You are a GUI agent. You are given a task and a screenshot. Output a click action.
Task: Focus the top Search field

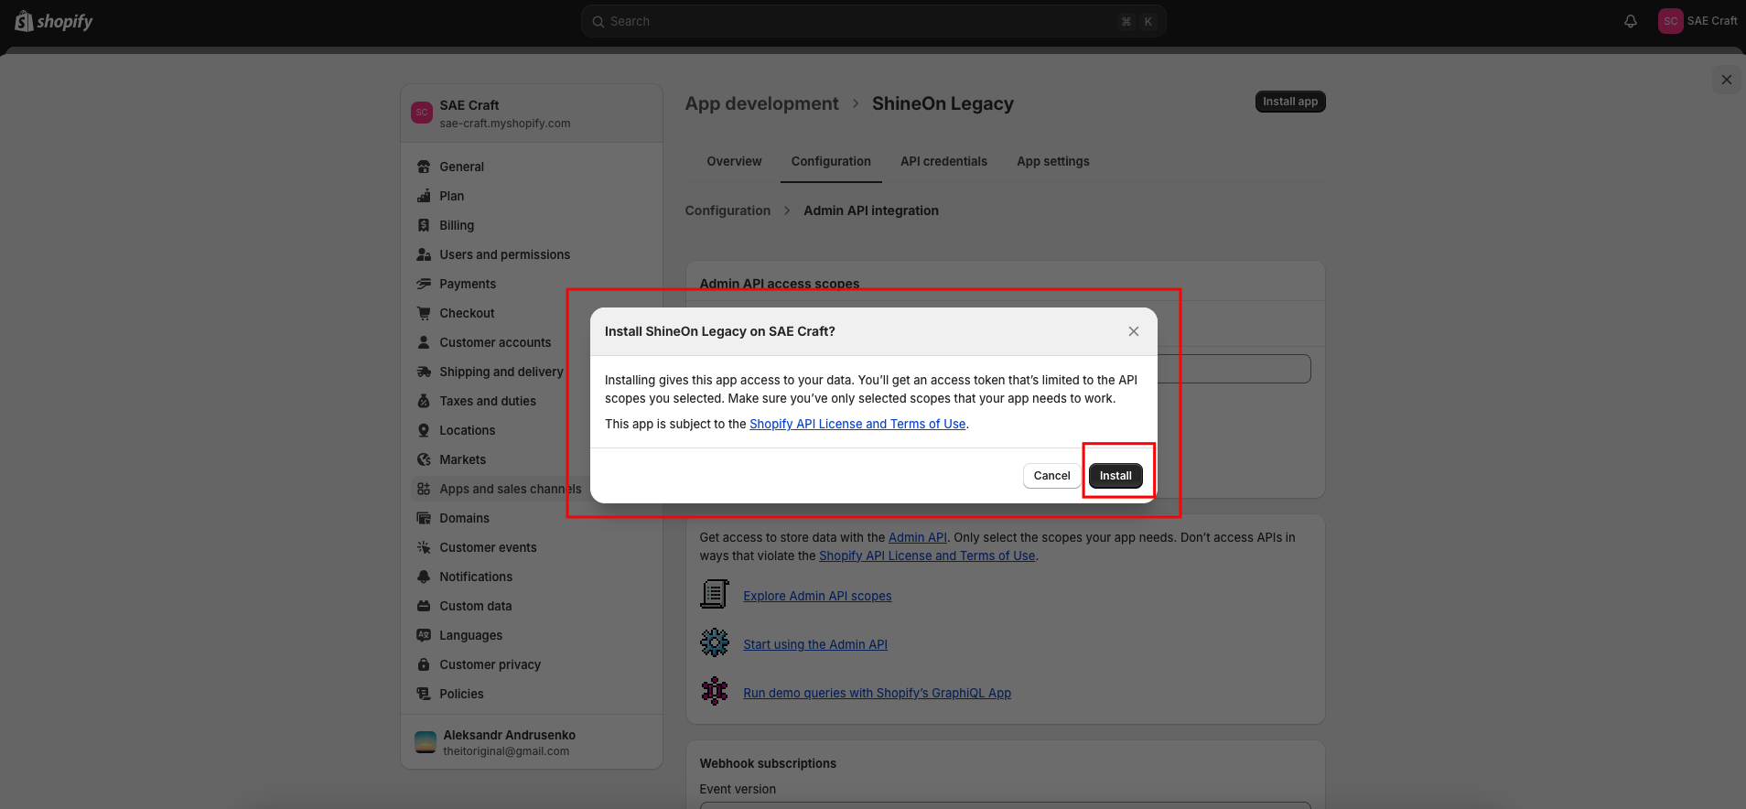click(x=873, y=21)
